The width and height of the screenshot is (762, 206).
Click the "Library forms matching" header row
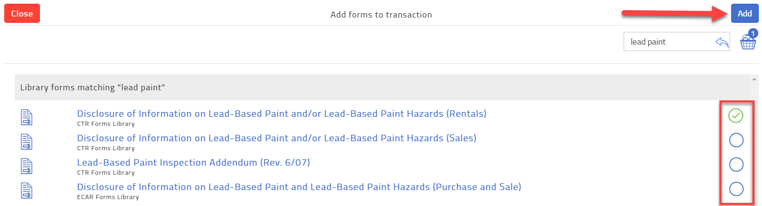382,88
